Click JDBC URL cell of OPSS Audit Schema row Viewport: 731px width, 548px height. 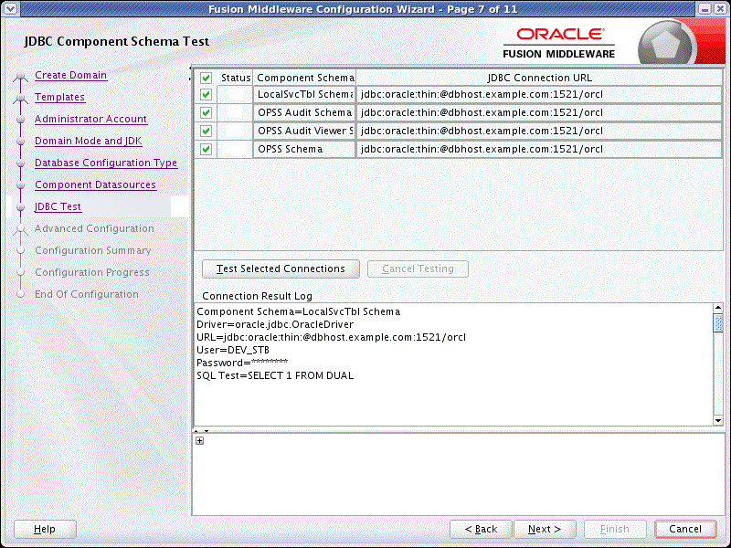click(x=539, y=112)
